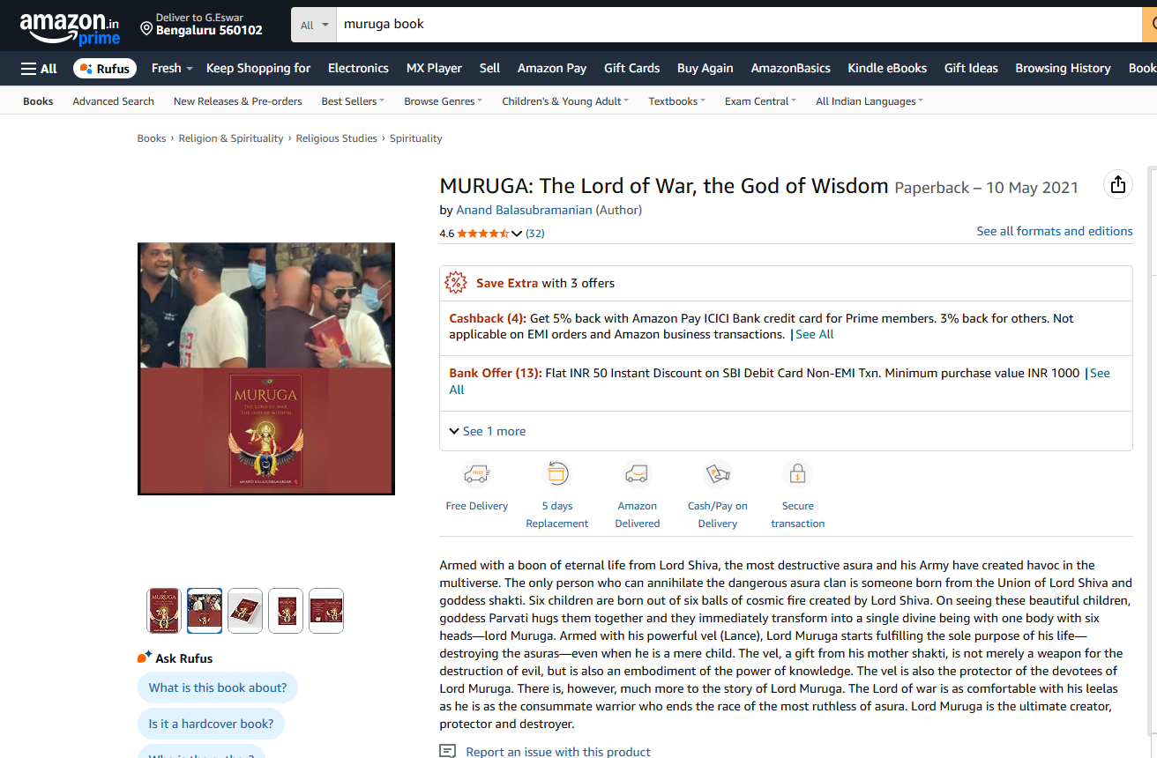This screenshot has height=758, width=1157.
Task: Select first thumbnail of book front cover
Action: pyautogui.click(x=164, y=611)
